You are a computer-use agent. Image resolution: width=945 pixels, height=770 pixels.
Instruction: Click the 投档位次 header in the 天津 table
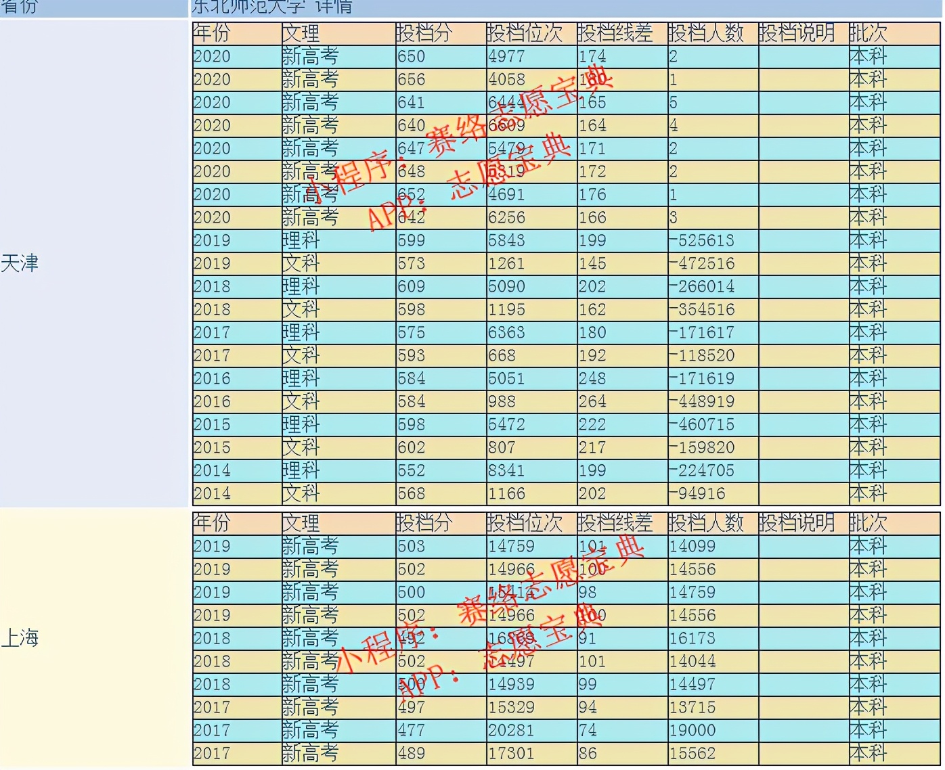pyautogui.click(x=531, y=33)
